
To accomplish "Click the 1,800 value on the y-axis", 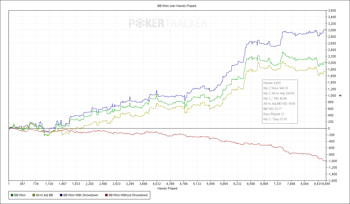I will click(x=332, y=70).
